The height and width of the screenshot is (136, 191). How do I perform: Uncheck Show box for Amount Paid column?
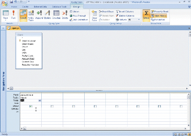pyautogui.click(x=31, y=106)
